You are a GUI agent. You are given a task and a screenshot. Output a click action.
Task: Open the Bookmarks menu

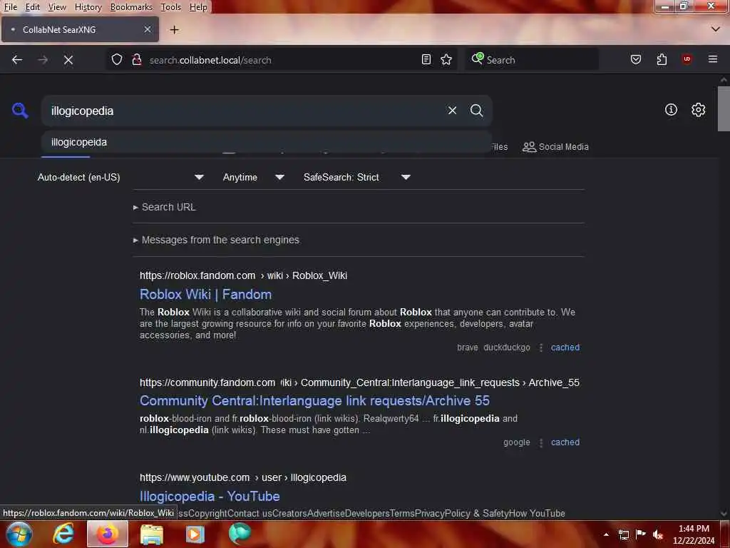click(131, 7)
